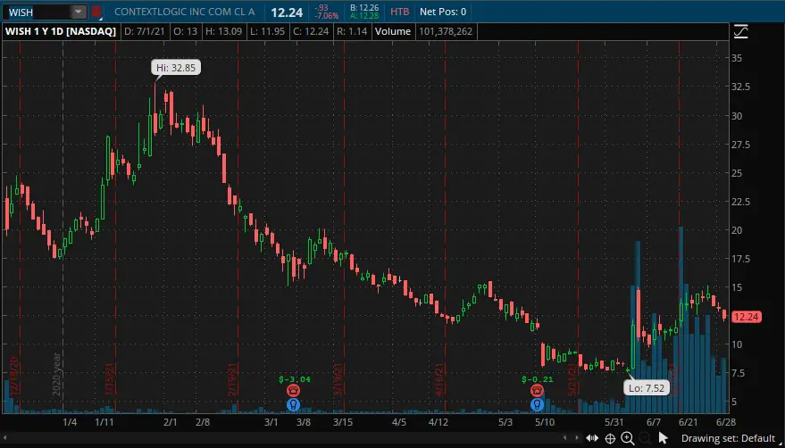Click the -7.06% percent change value
This screenshot has width=785, height=448.
click(327, 16)
